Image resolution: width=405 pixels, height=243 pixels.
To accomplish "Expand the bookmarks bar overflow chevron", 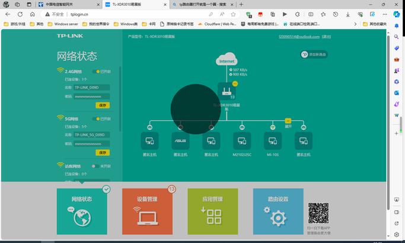I will [x=355, y=24].
